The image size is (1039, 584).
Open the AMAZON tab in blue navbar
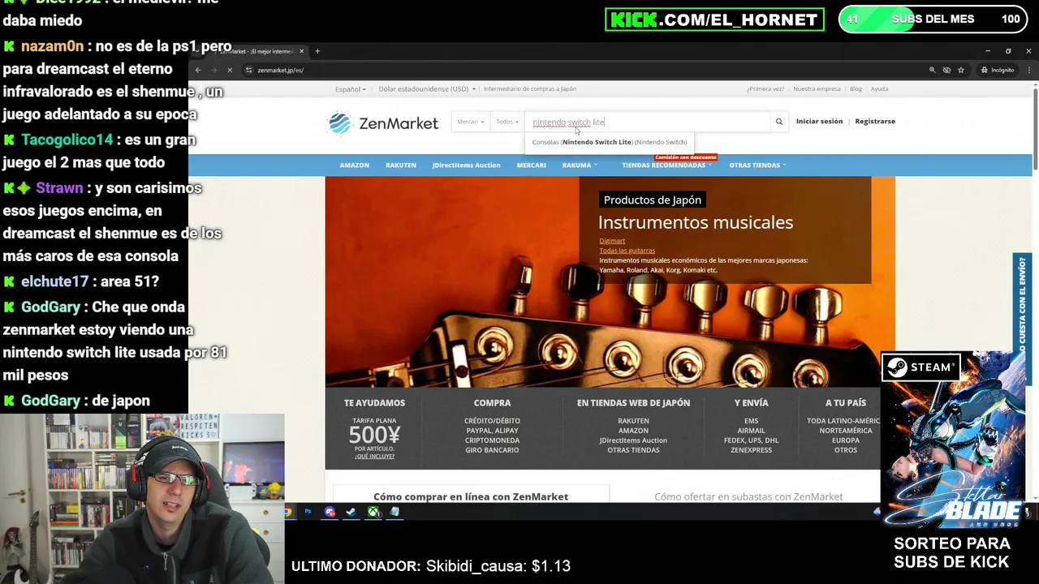[354, 165]
